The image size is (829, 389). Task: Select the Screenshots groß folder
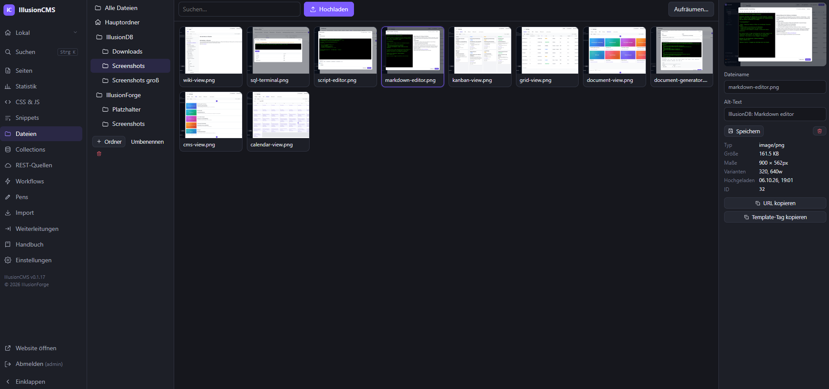[130, 80]
